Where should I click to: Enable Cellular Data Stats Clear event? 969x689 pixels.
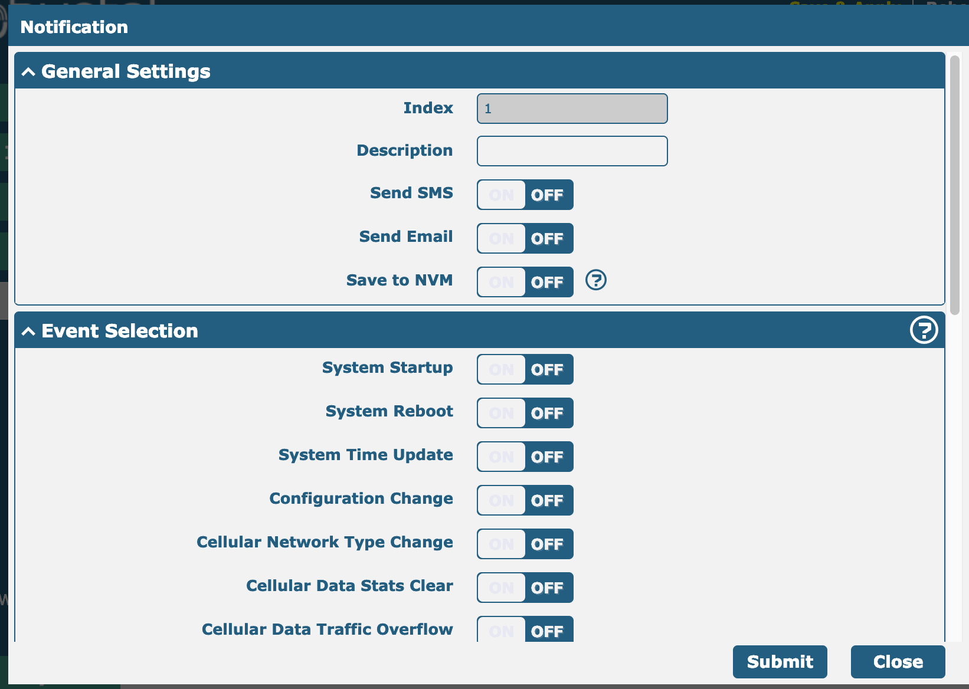(525, 588)
